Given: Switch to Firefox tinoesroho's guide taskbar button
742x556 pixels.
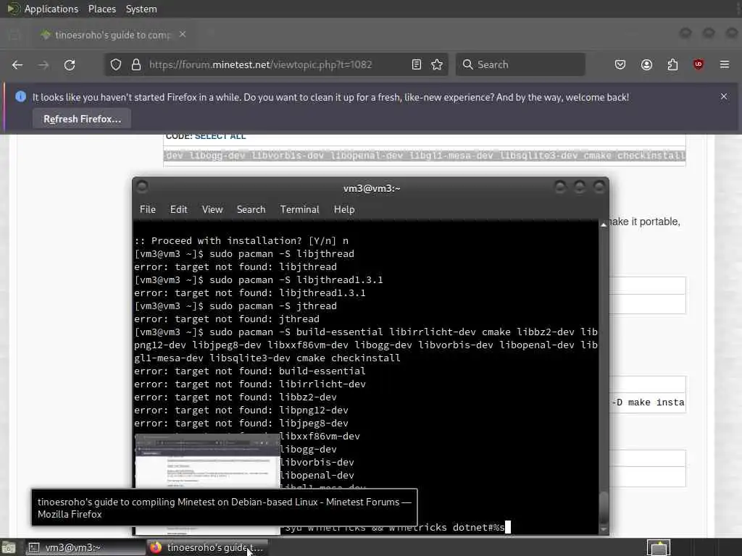Looking at the screenshot, I should [207, 547].
